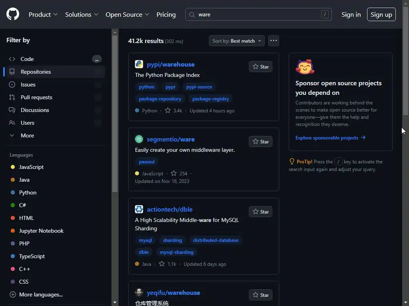Viewport: 409px width, 306px height.
Task: Click the page scrollbar down arrow at right edge
Action: (406, 303)
